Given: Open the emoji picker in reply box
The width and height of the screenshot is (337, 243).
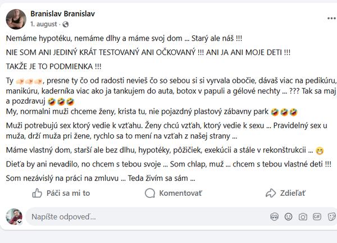Looking at the screenshot, I should click(x=288, y=217).
